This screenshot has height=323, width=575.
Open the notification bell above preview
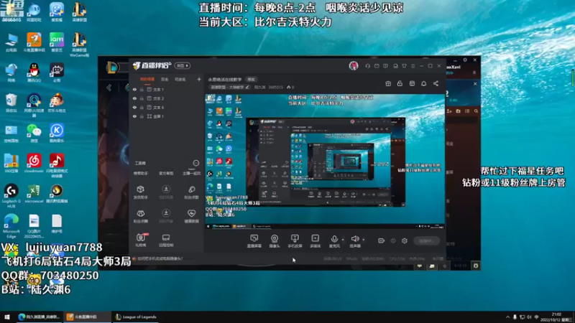pyautogui.click(x=423, y=83)
